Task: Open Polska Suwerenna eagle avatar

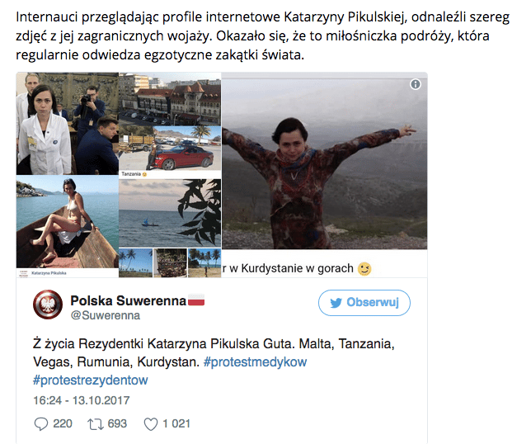Action: (x=48, y=305)
